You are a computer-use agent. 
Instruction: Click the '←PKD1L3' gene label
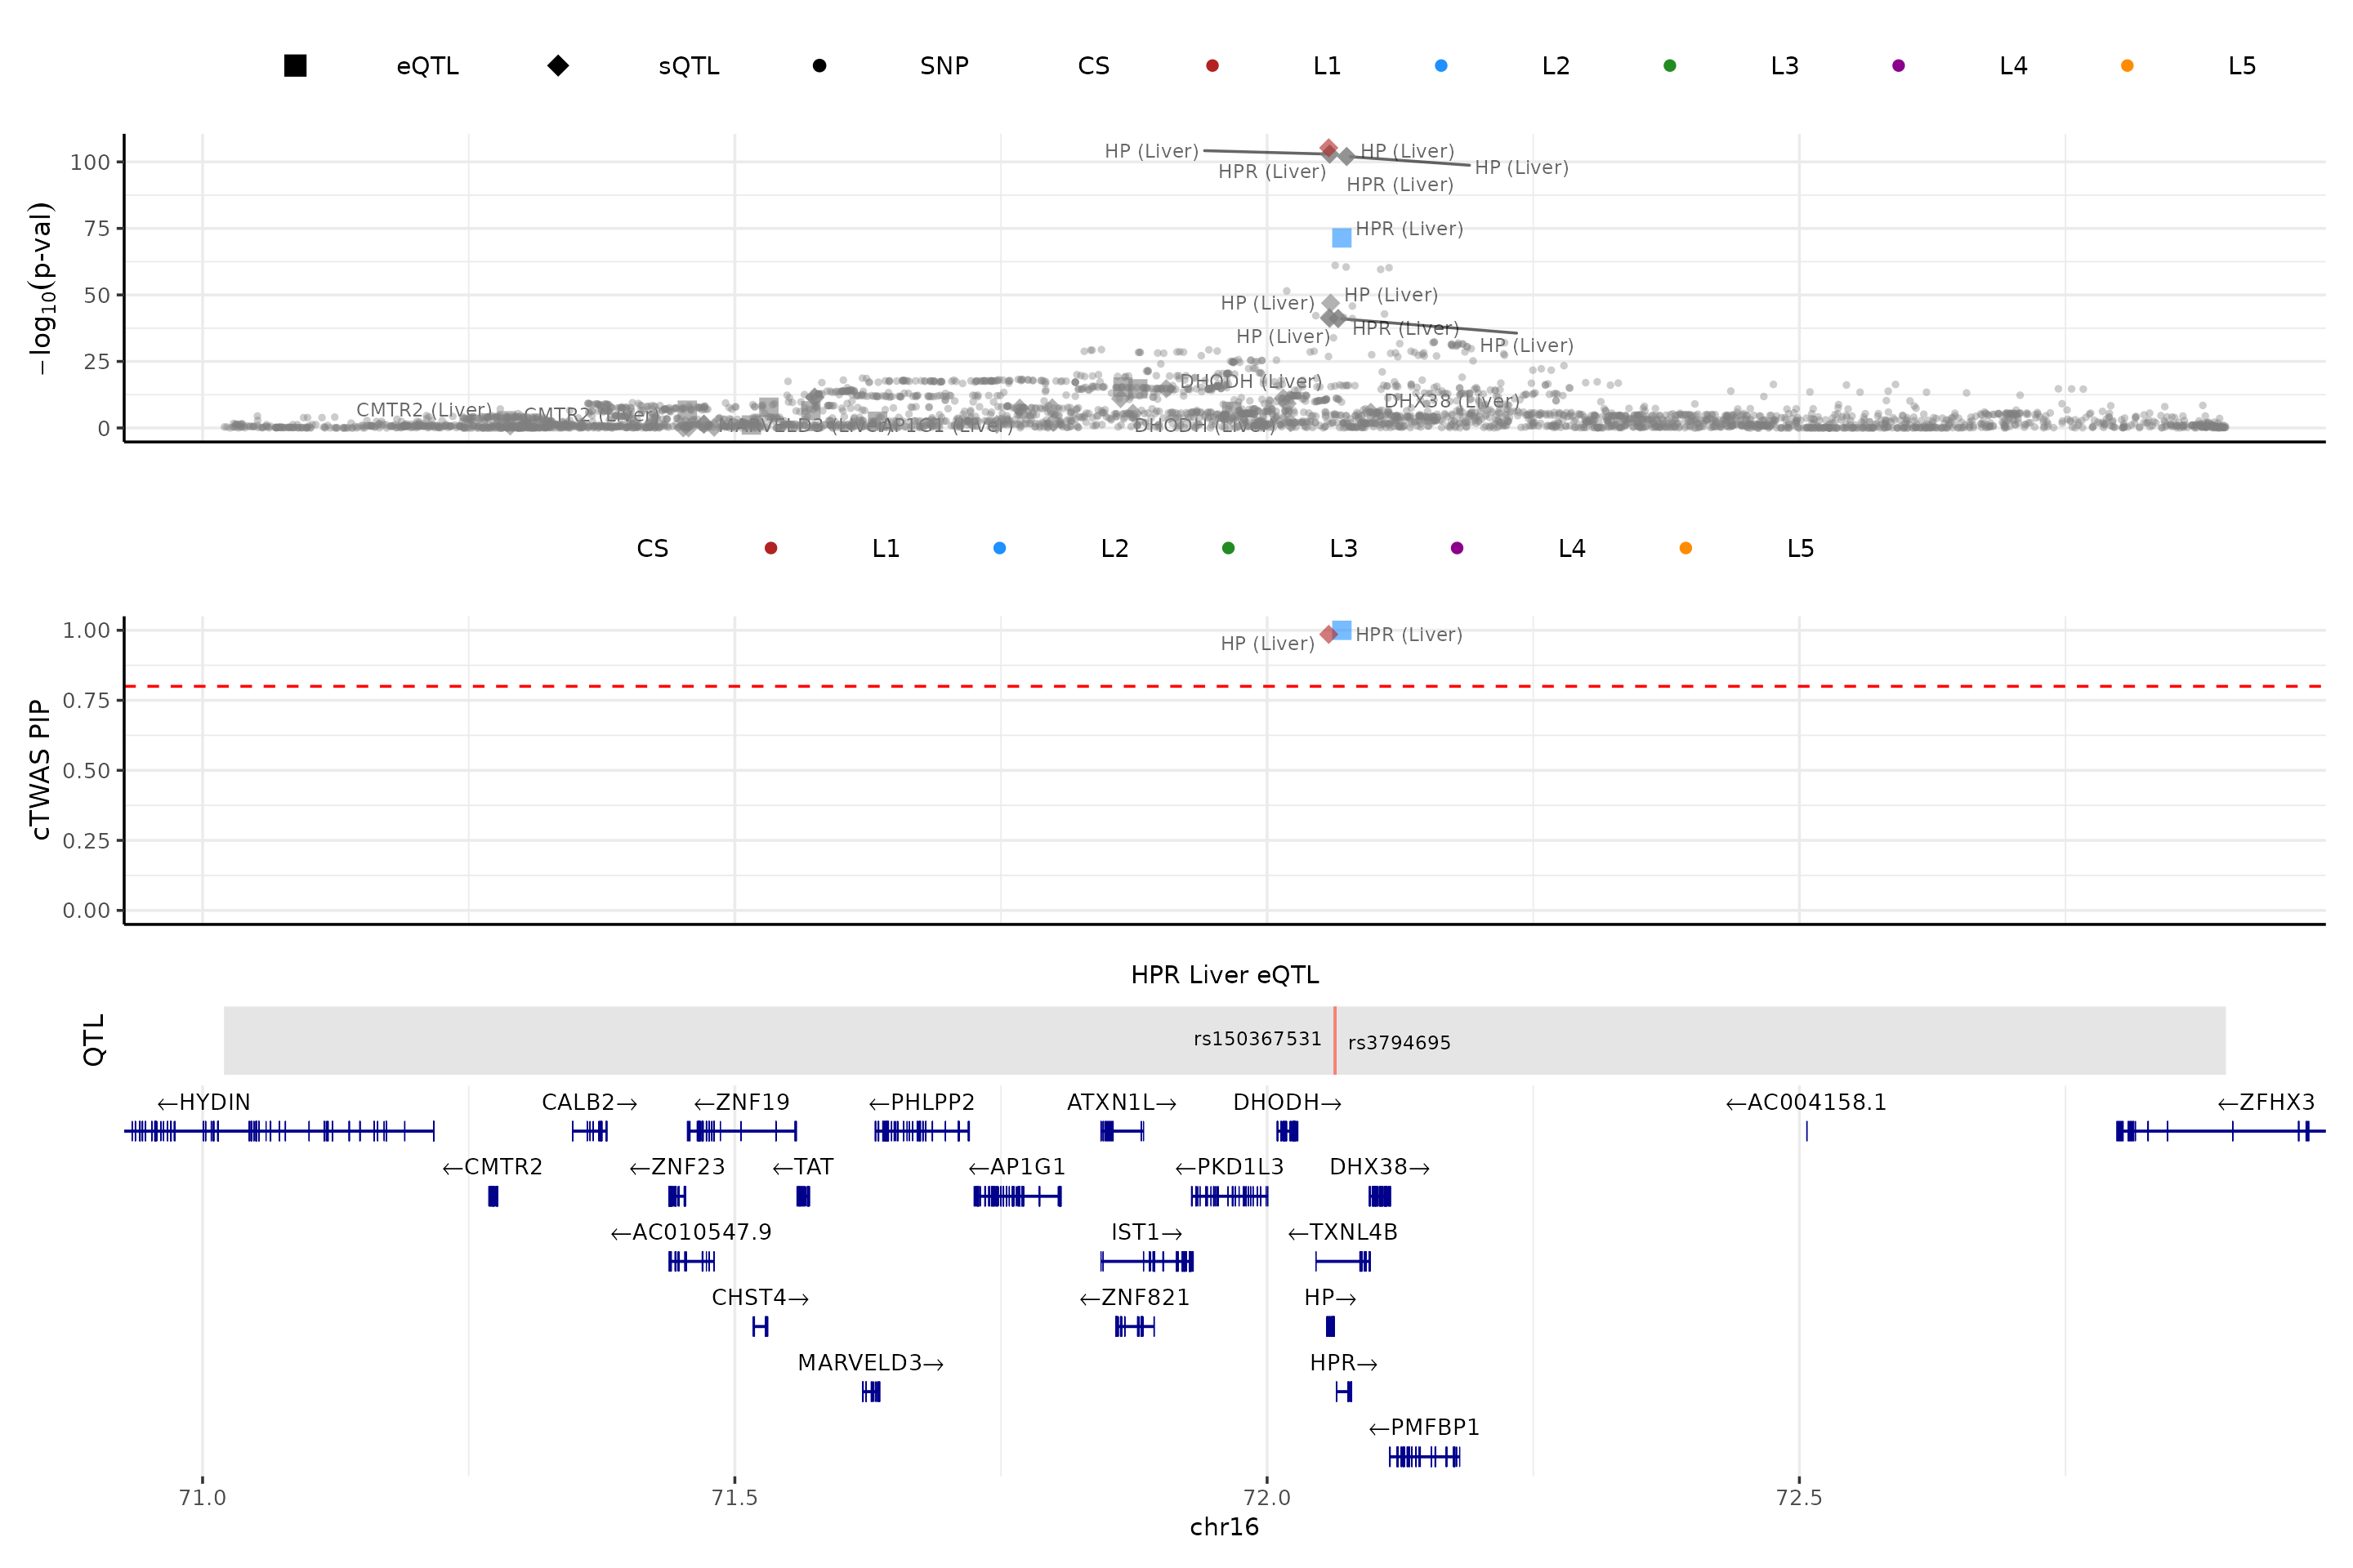click(1230, 1168)
